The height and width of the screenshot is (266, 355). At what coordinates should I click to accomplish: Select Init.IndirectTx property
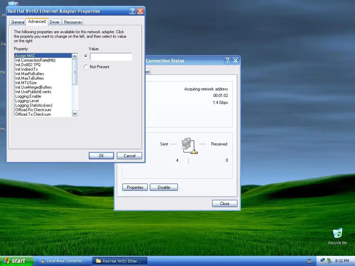click(x=43, y=69)
